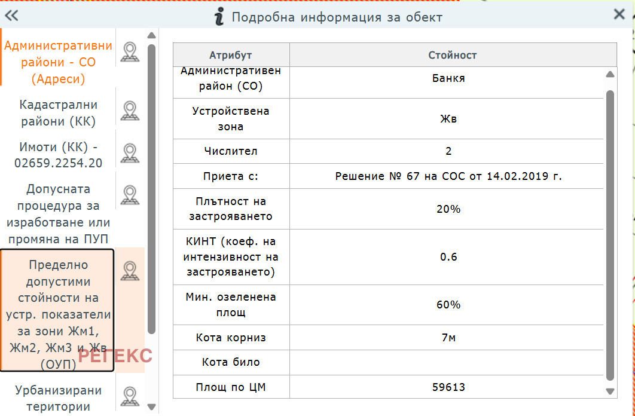This screenshot has width=635, height=416.
Task: Click the КИНТ attribute label
Action: [x=231, y=256]
